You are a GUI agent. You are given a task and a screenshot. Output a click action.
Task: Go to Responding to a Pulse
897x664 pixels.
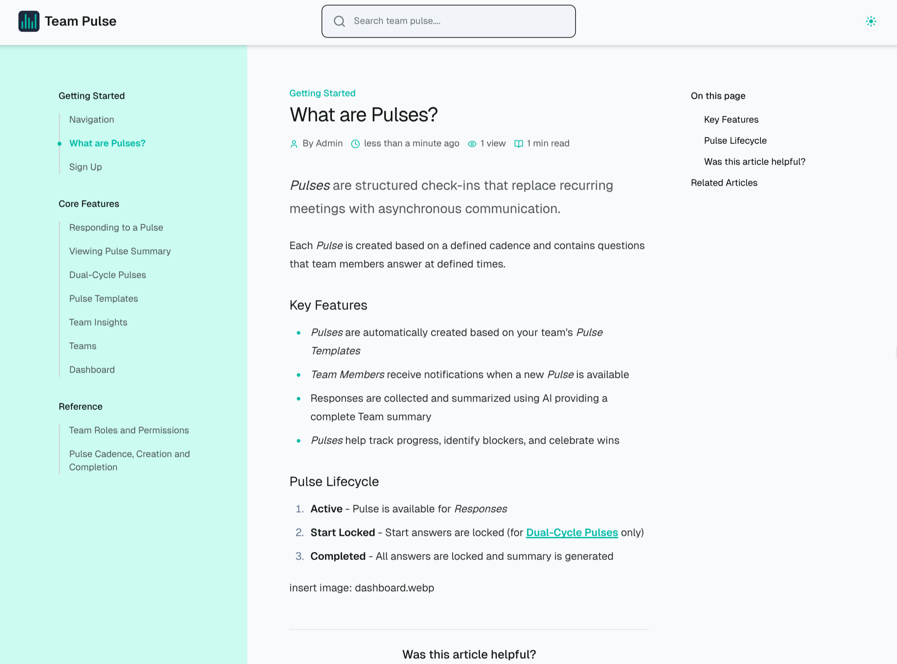pyautogui.click(x=116, y=227)
